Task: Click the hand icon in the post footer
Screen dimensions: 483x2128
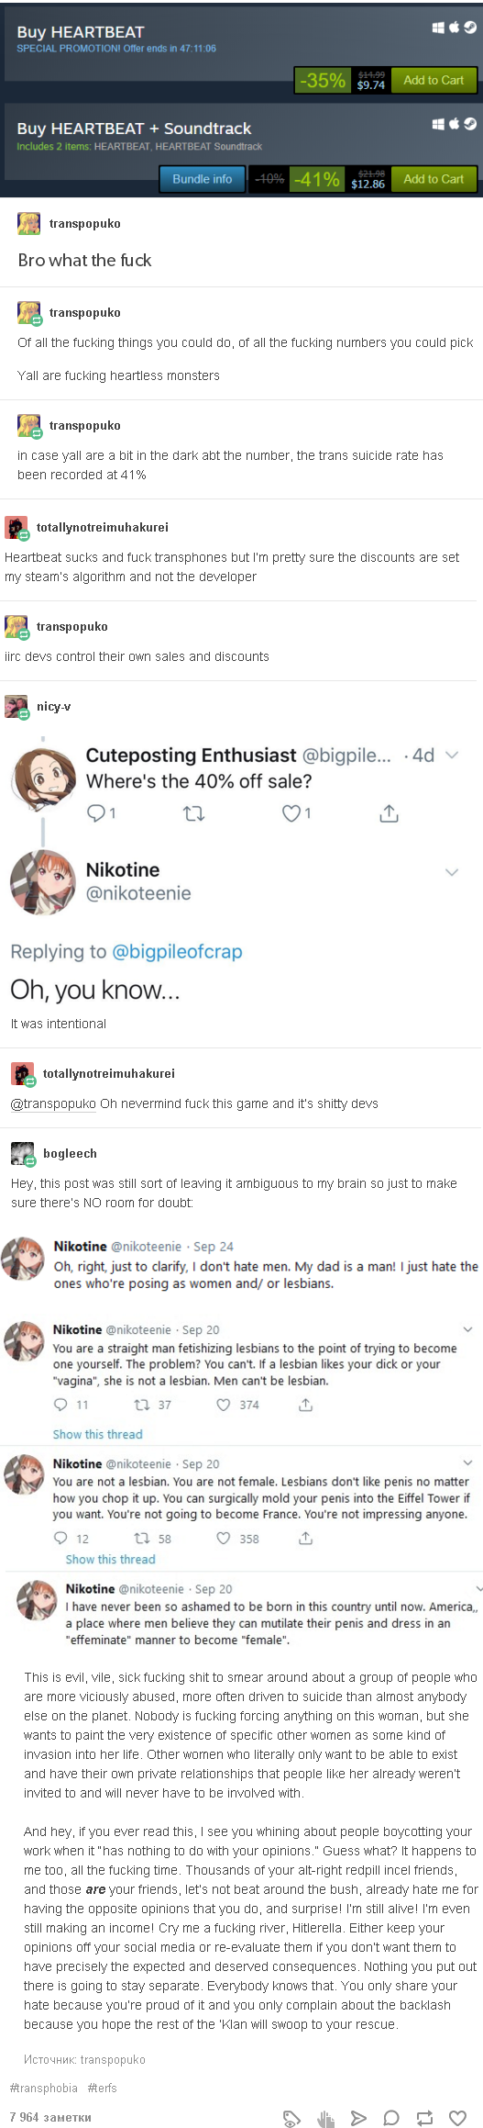Action: click(x=325, y=2117)
